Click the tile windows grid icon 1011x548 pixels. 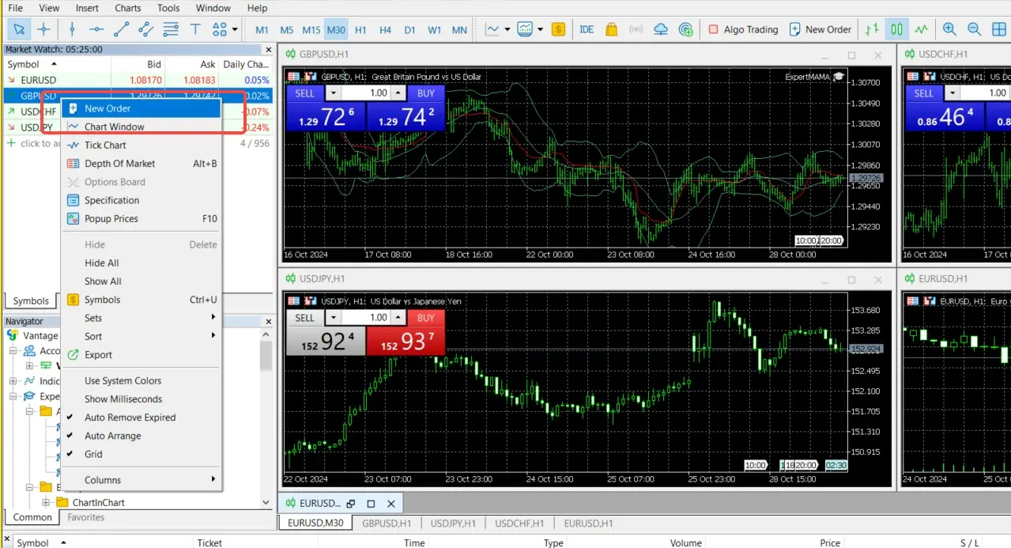[x=999, y=29]
